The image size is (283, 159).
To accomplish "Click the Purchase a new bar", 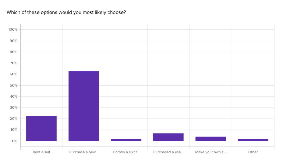I will pos(84,106).
